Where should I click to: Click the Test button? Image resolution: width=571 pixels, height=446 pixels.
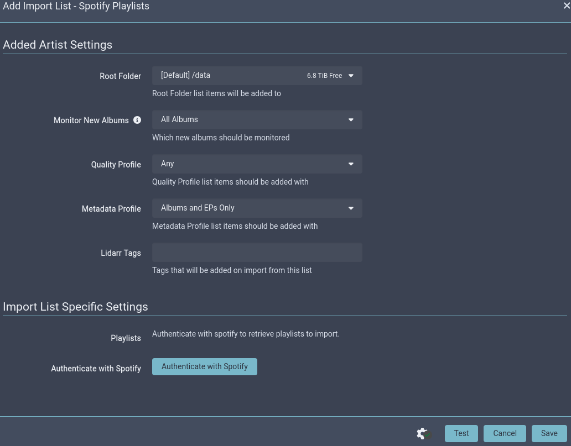click(x=461, y=433)
